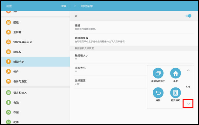199x125 pixels.
Task: Select 主屏幕 in settings list
Action: point(35,32)
